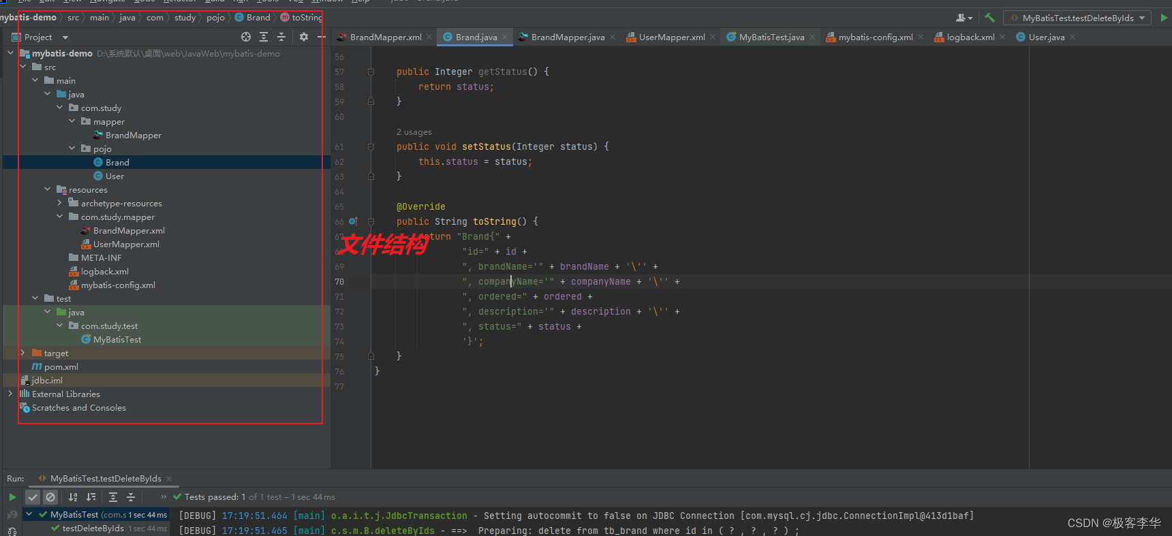Close the UserMapper.xml editor tab
Screen dimensions: 1172x536
[x=713, y=37]
